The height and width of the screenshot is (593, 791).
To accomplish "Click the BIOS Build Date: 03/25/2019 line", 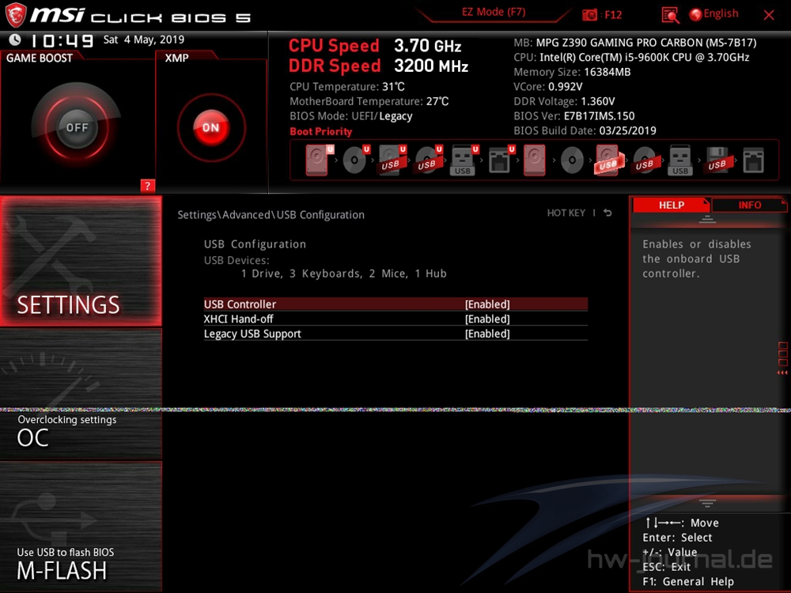I will 585,130.
